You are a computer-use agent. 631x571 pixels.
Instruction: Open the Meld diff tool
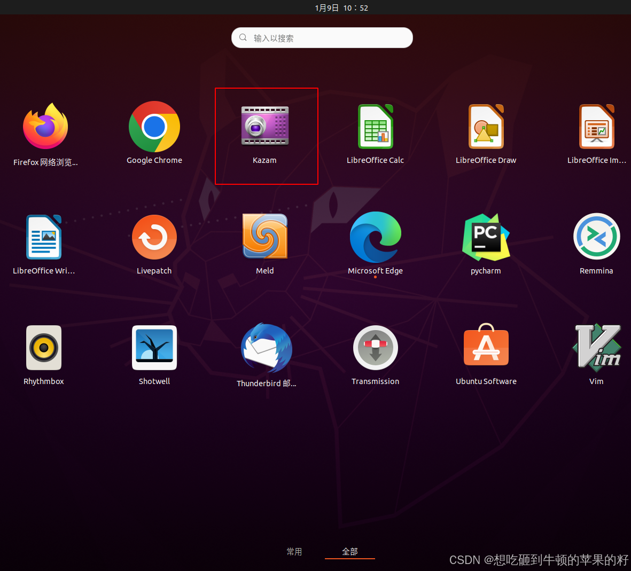tap(265, 236)
